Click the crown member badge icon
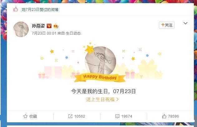Screen dimensions: 197x127 56,26
